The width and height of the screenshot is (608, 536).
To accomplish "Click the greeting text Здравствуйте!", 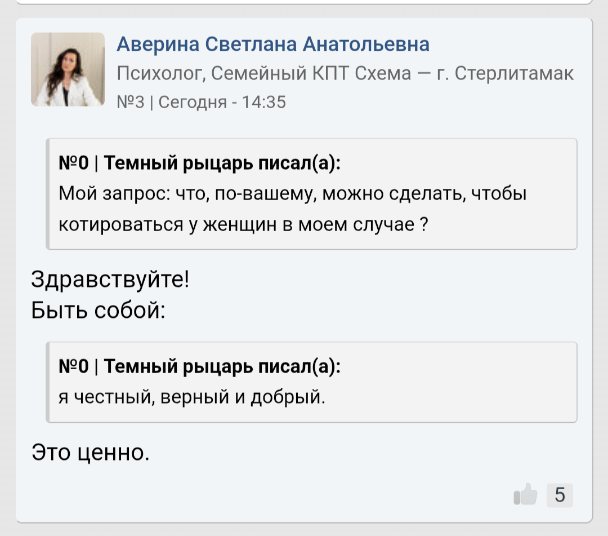I will [x=110, y=279].
